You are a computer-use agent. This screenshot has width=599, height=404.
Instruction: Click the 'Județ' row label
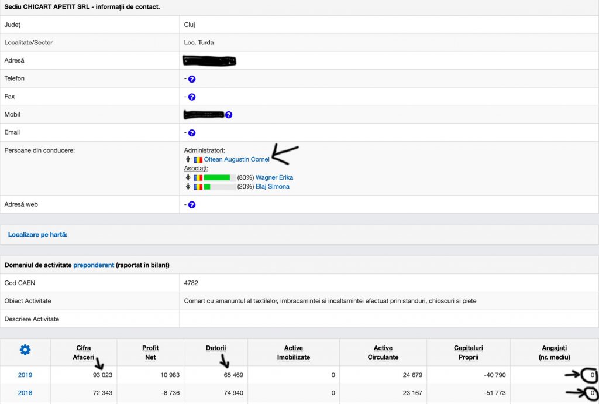coord(12,25)
